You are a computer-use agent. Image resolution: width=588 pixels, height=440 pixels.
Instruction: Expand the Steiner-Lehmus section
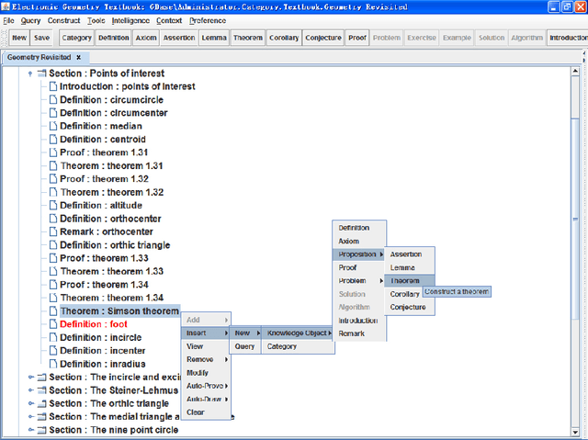[x=30, y=390]
